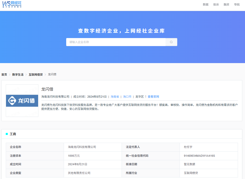Click the 1000万元 value cell

coord(93,156)
